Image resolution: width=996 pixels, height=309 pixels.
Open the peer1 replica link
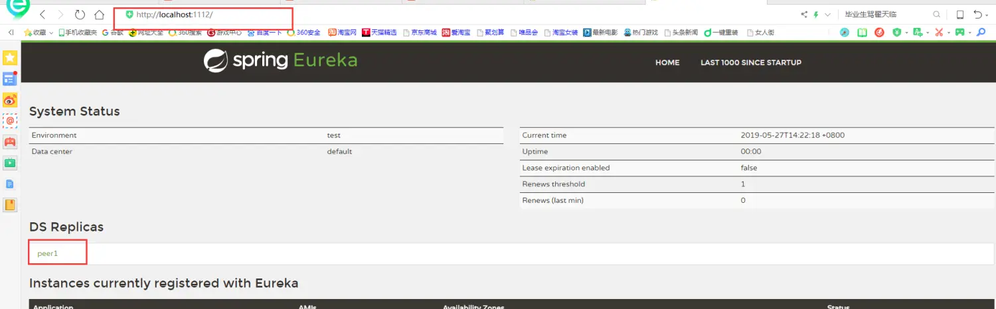tap(48, 253)
